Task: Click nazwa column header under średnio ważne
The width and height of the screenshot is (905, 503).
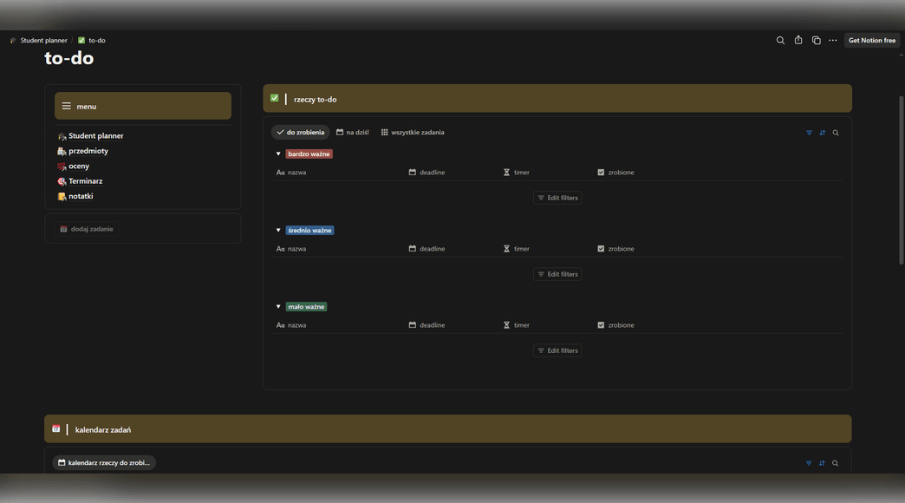Action: click(x=291, y=248)
